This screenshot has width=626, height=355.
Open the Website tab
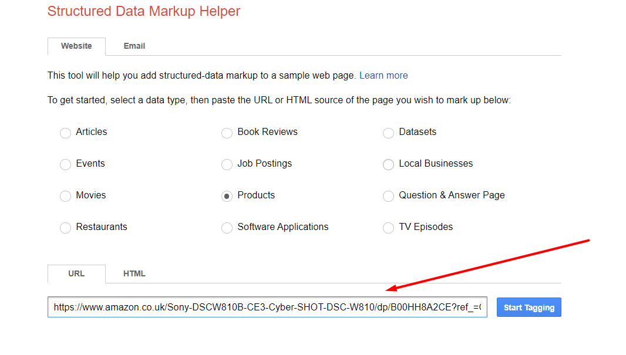(76, 46)
